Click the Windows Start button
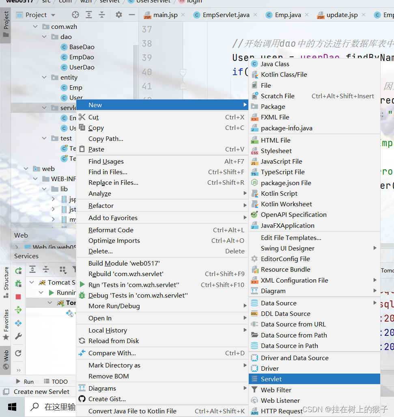The width and height of the screenshot is (394, 417). (x=12, y=406)
